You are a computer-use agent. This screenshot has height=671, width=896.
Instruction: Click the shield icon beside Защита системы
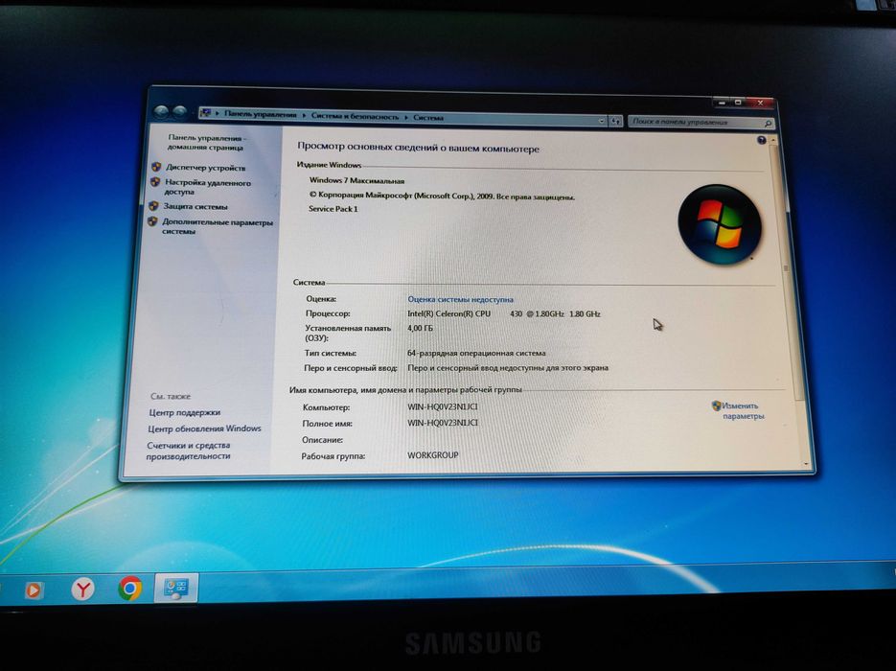click(x=153, y=206)
